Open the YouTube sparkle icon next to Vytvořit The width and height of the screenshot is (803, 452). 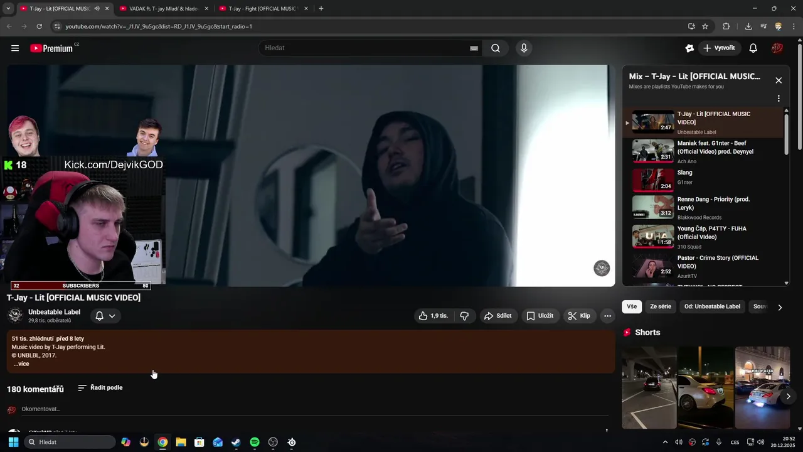690,48
